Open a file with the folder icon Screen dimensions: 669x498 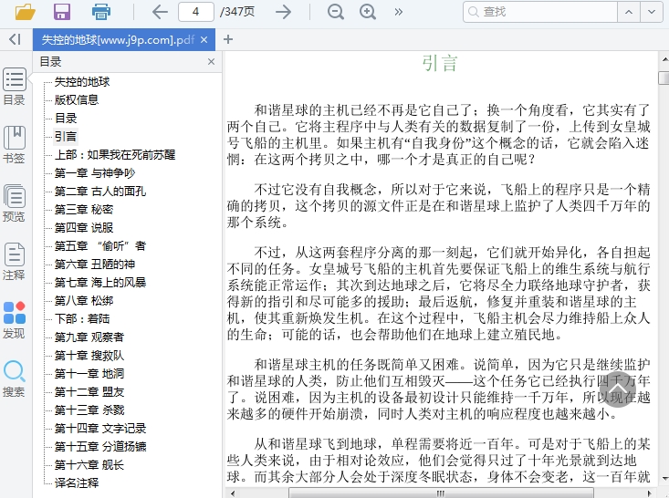point(26,12)
